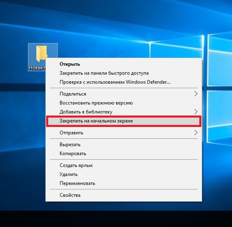Select 'Переименовать' menu item
Image resolution: width=232 pixels, height=227 pixels.
pos(77,183)
